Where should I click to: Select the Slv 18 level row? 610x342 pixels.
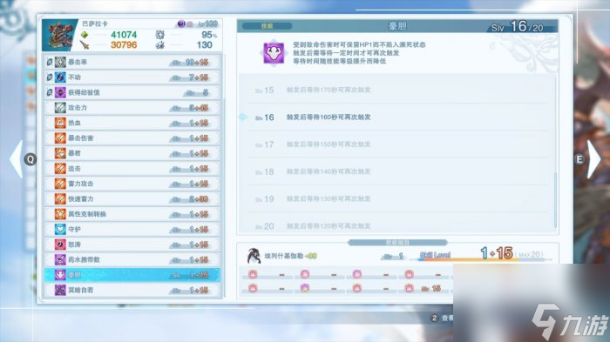[396, 171]
